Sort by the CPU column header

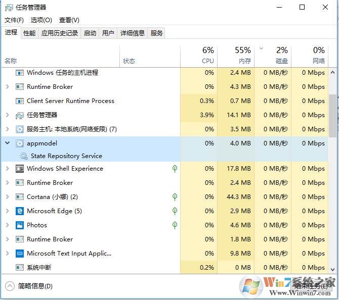coord(199,56)
